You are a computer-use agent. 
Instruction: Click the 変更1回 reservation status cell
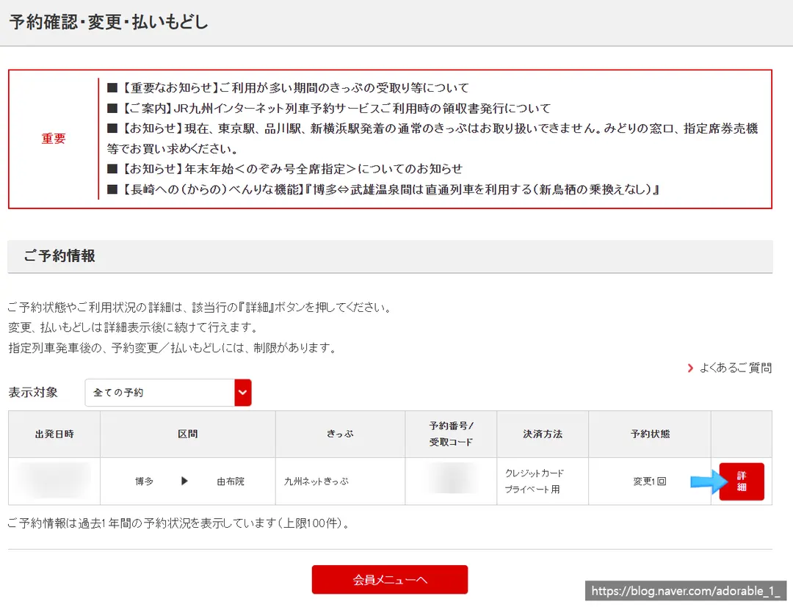650,481
